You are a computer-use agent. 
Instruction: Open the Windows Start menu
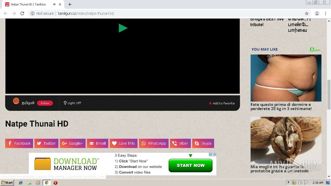pos(7,183)
